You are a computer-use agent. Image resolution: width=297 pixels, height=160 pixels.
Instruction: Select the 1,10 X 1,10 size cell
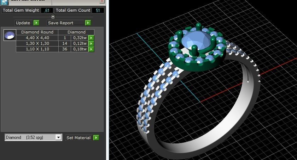click(x=37, y=49)
